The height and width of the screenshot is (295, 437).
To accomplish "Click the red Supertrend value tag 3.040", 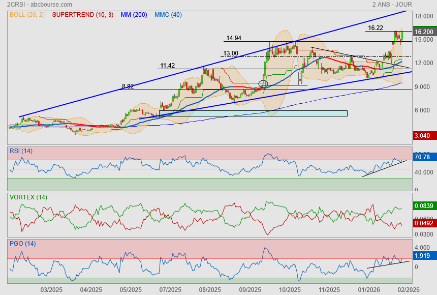I will click(x=423, y=135).
